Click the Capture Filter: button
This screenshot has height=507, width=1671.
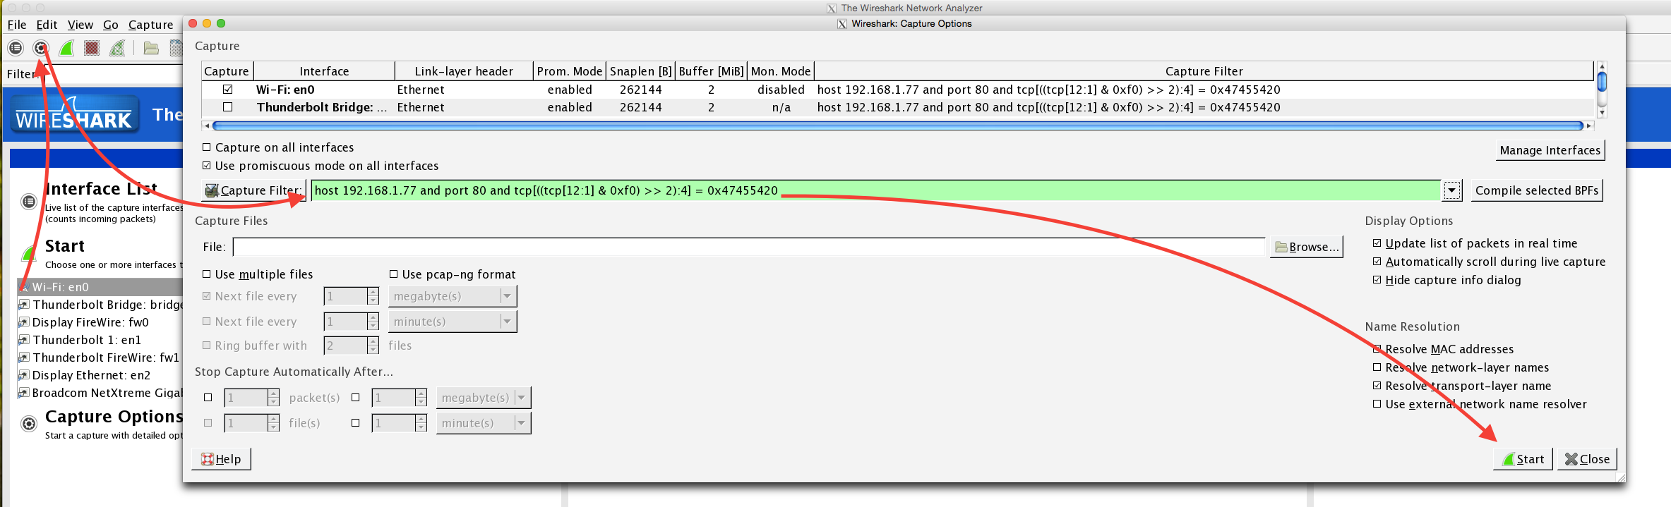(x=253, y=190)
